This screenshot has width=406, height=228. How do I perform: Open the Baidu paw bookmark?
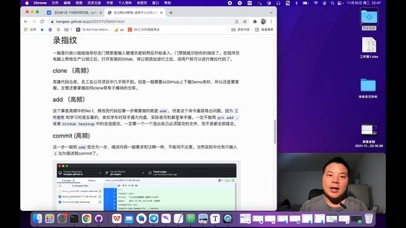(x=50, y=30)
